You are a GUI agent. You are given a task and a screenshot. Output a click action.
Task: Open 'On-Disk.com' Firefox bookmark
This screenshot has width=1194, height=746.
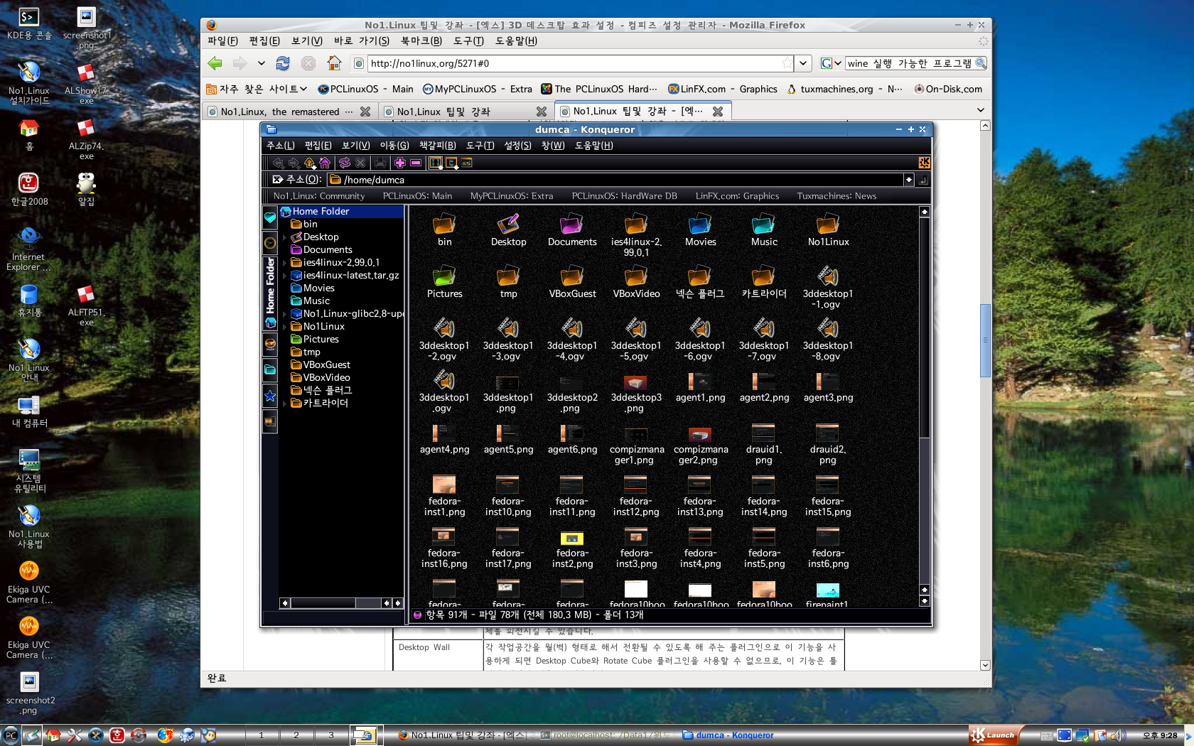(x=948, y=89)
